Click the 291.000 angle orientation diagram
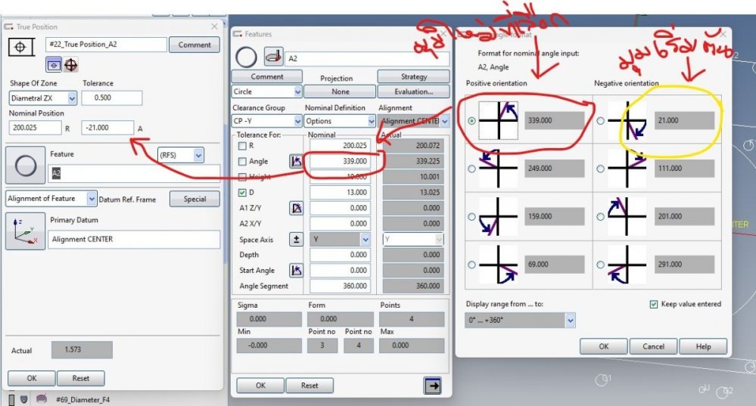 pyautogui.click(x=627, y=265)
